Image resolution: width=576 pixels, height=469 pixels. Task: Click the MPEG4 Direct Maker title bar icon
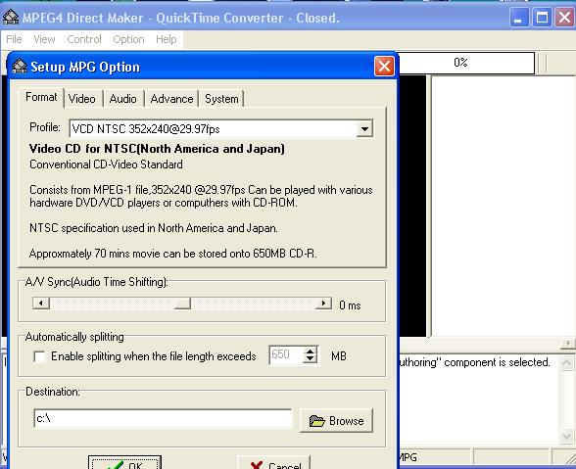[x=10, y=17]
